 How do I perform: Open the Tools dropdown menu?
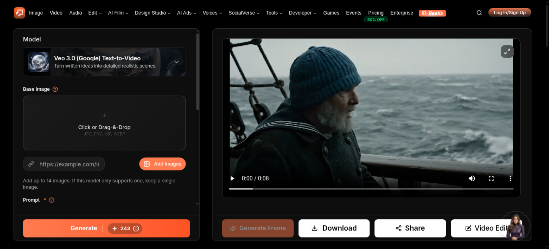coord(274,13)
